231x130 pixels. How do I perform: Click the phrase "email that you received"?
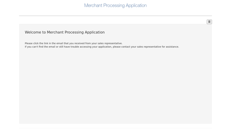[x=71, y=43]
